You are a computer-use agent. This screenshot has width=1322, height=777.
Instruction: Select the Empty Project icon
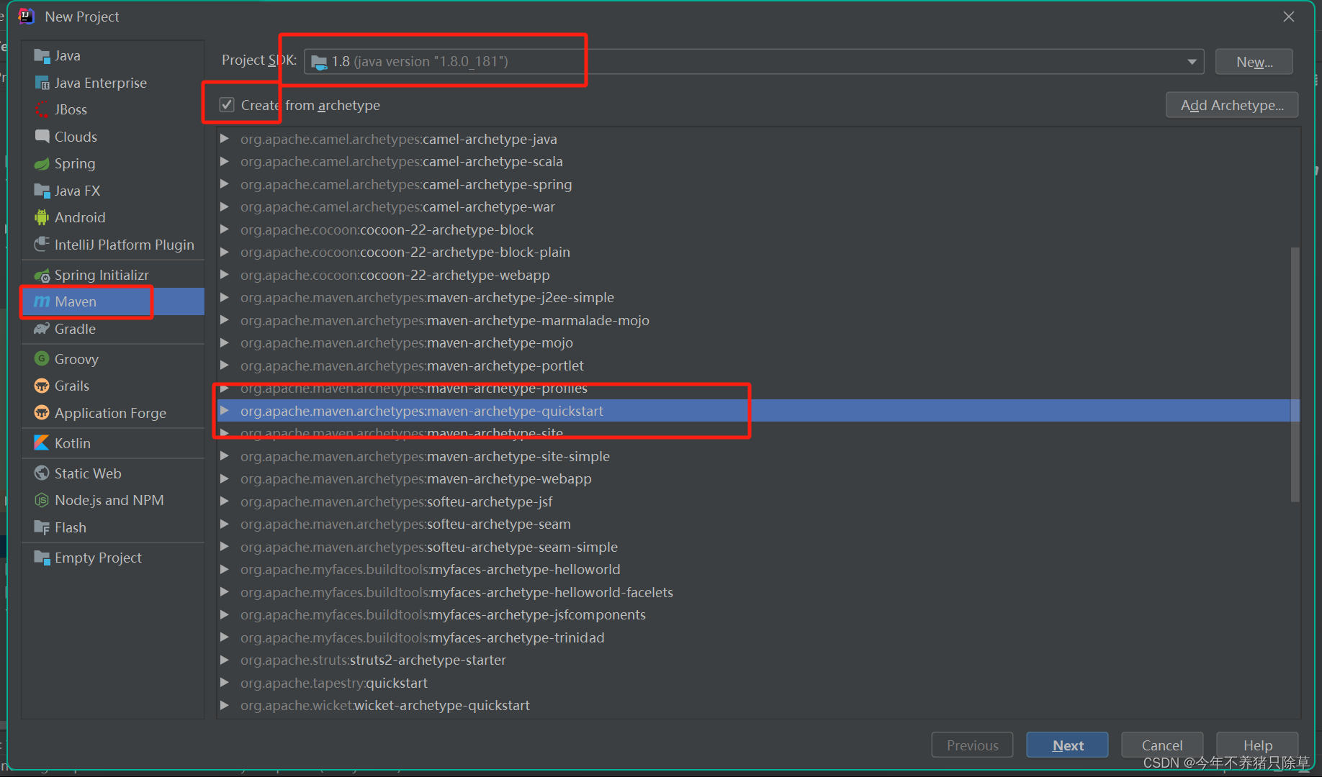[x=42, y=558]
